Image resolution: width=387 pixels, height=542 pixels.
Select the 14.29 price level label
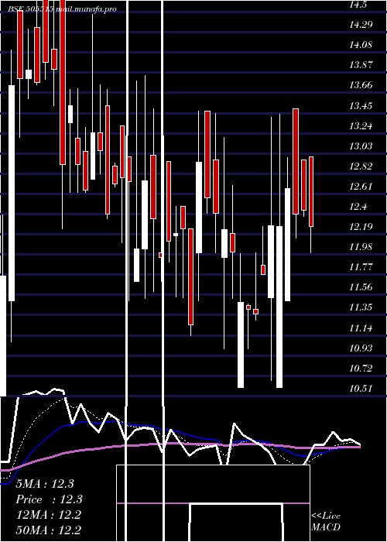(x=361, y=25)
